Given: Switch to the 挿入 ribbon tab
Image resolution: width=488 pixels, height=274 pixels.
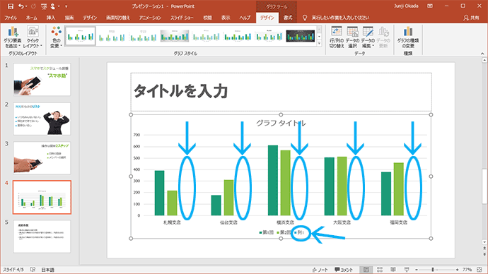Looking at the screenshot, I should [51, 18].
